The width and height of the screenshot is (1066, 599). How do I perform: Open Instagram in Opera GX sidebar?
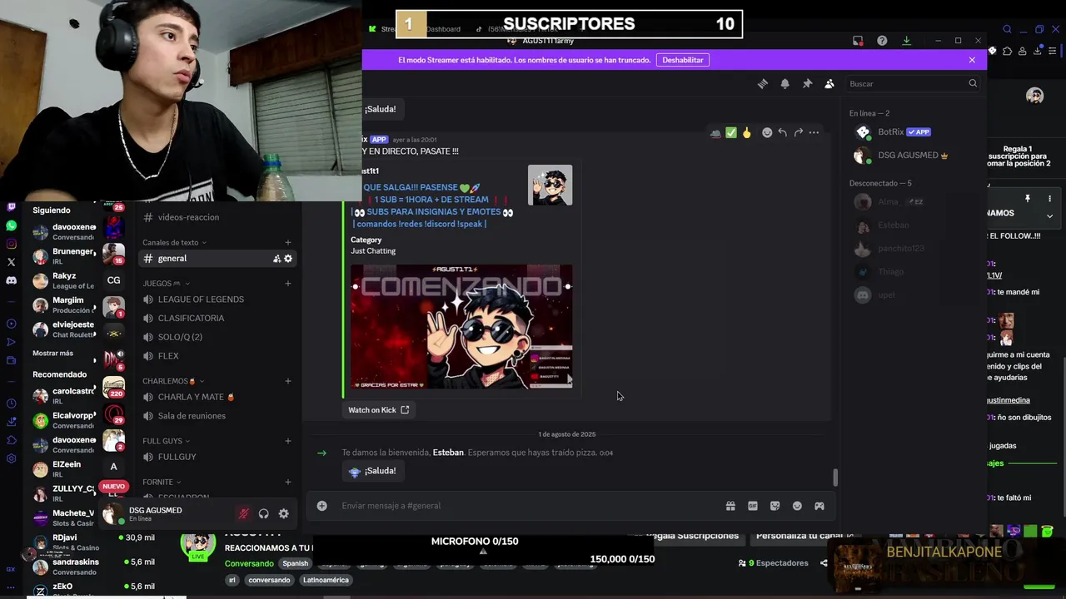(11, 244)
